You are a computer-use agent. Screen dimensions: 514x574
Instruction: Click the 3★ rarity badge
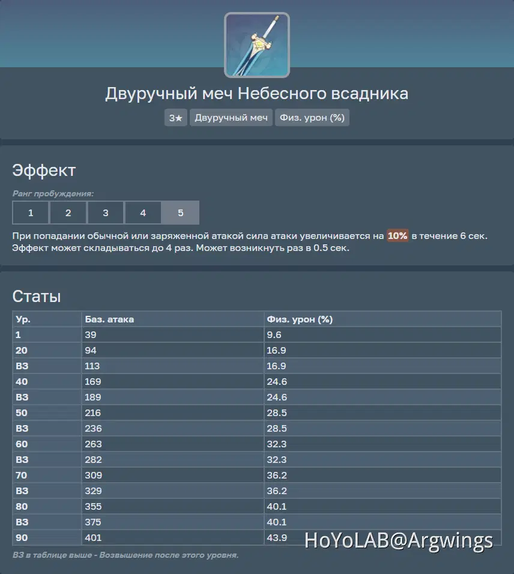click(x=175, y=117)
